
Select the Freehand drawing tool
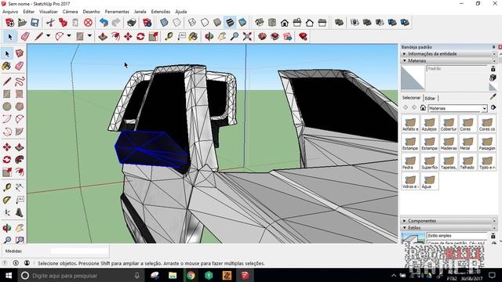click(x=20, y=81)
